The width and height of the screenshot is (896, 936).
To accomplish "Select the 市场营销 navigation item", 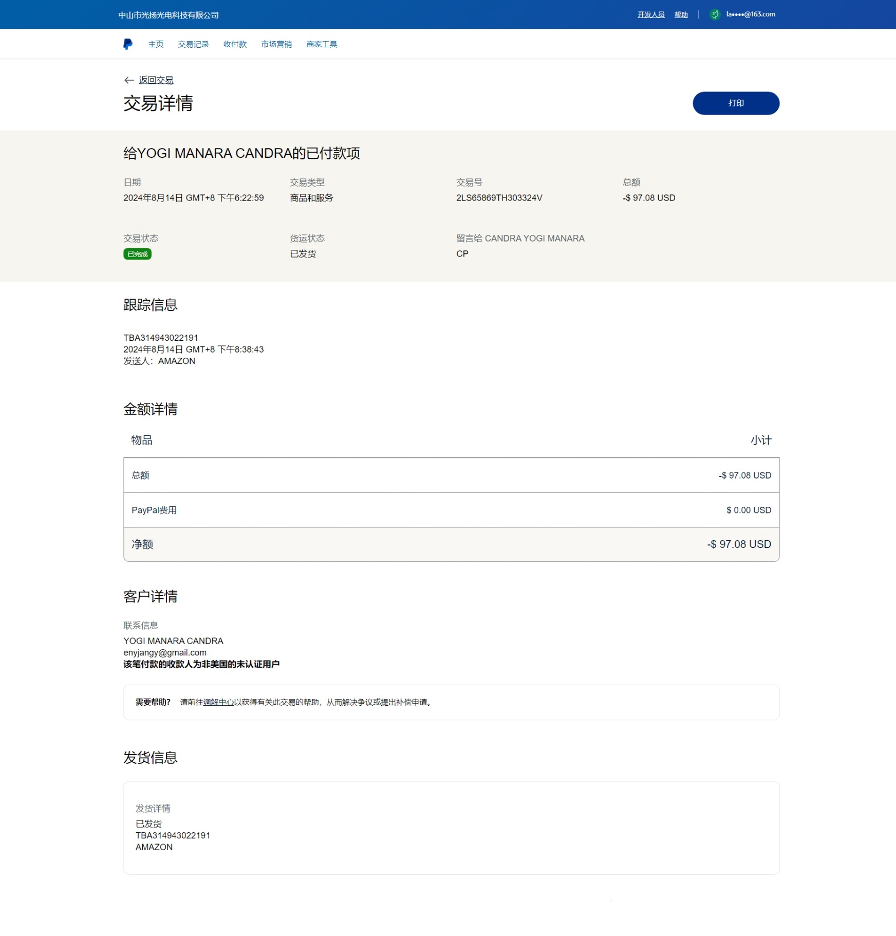I will pyautogui.click(x=276, y=44).
